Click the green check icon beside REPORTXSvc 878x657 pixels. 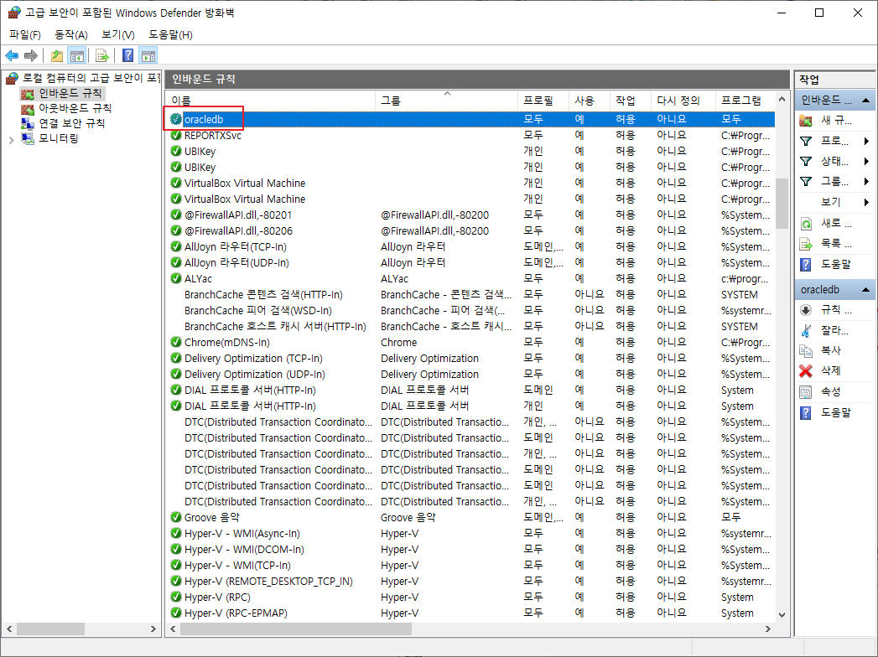(x=176, y=135)
